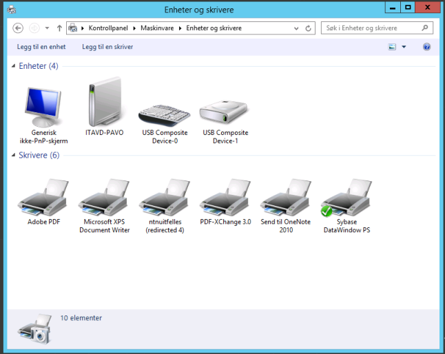Expand arrow after Kontrollpanel breadcrumb
This screenshot has height=354, width=445.
click(x=134, y=28)
